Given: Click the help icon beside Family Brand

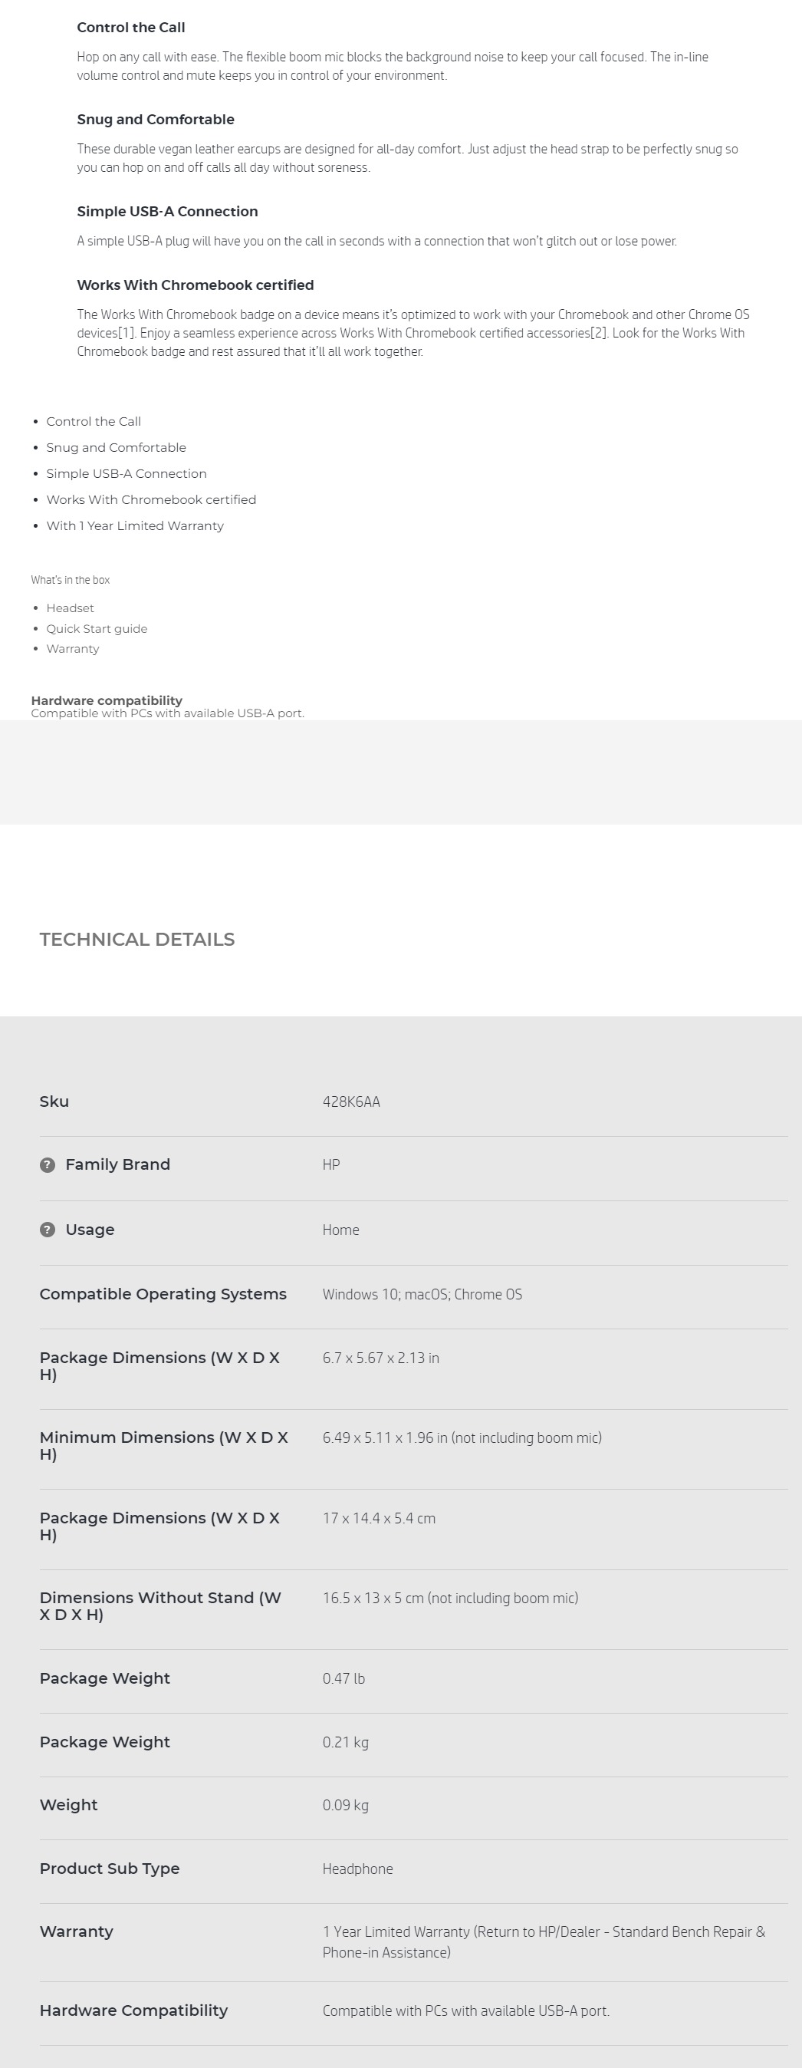Looking at the screenshot, I should (x=48, y=1165).
